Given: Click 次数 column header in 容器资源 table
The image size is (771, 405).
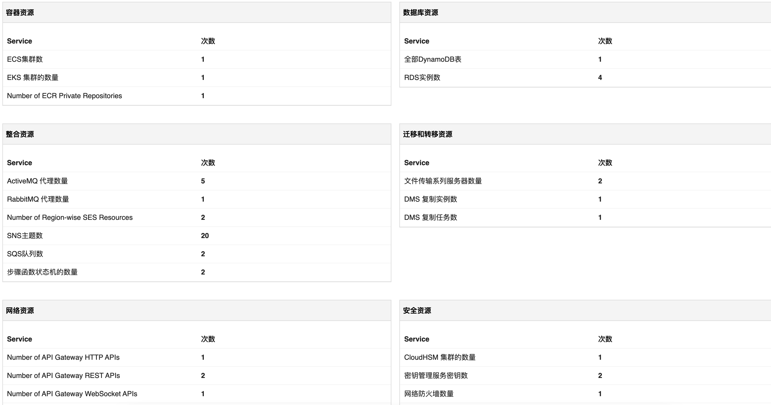Looking at the screenshot, I should click(x=208, y=41).
